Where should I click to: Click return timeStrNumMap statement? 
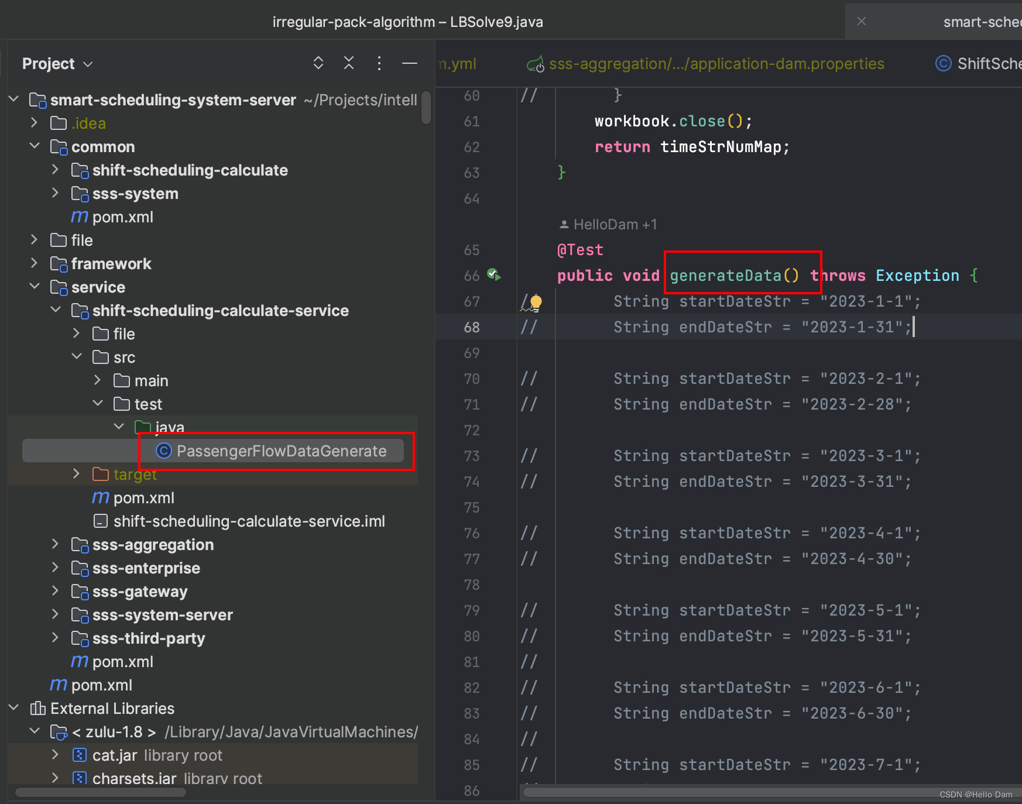pos(692,147)
